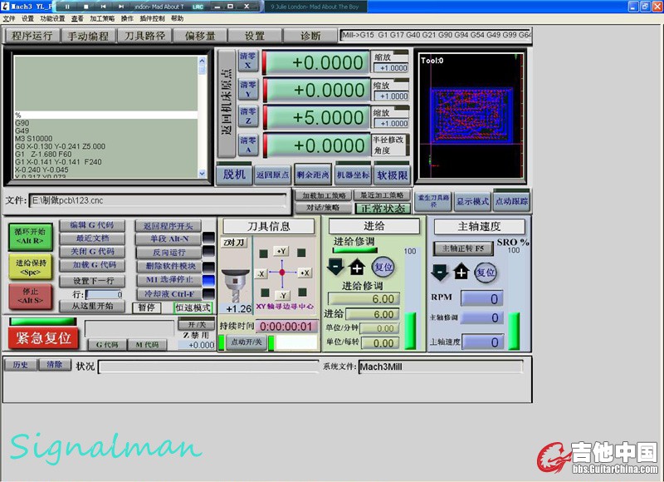Image resolution: width=664 pixels, height=482 pixels.
Task: Increase feed override with the plus arrow
Action: (x=357, y=267)
